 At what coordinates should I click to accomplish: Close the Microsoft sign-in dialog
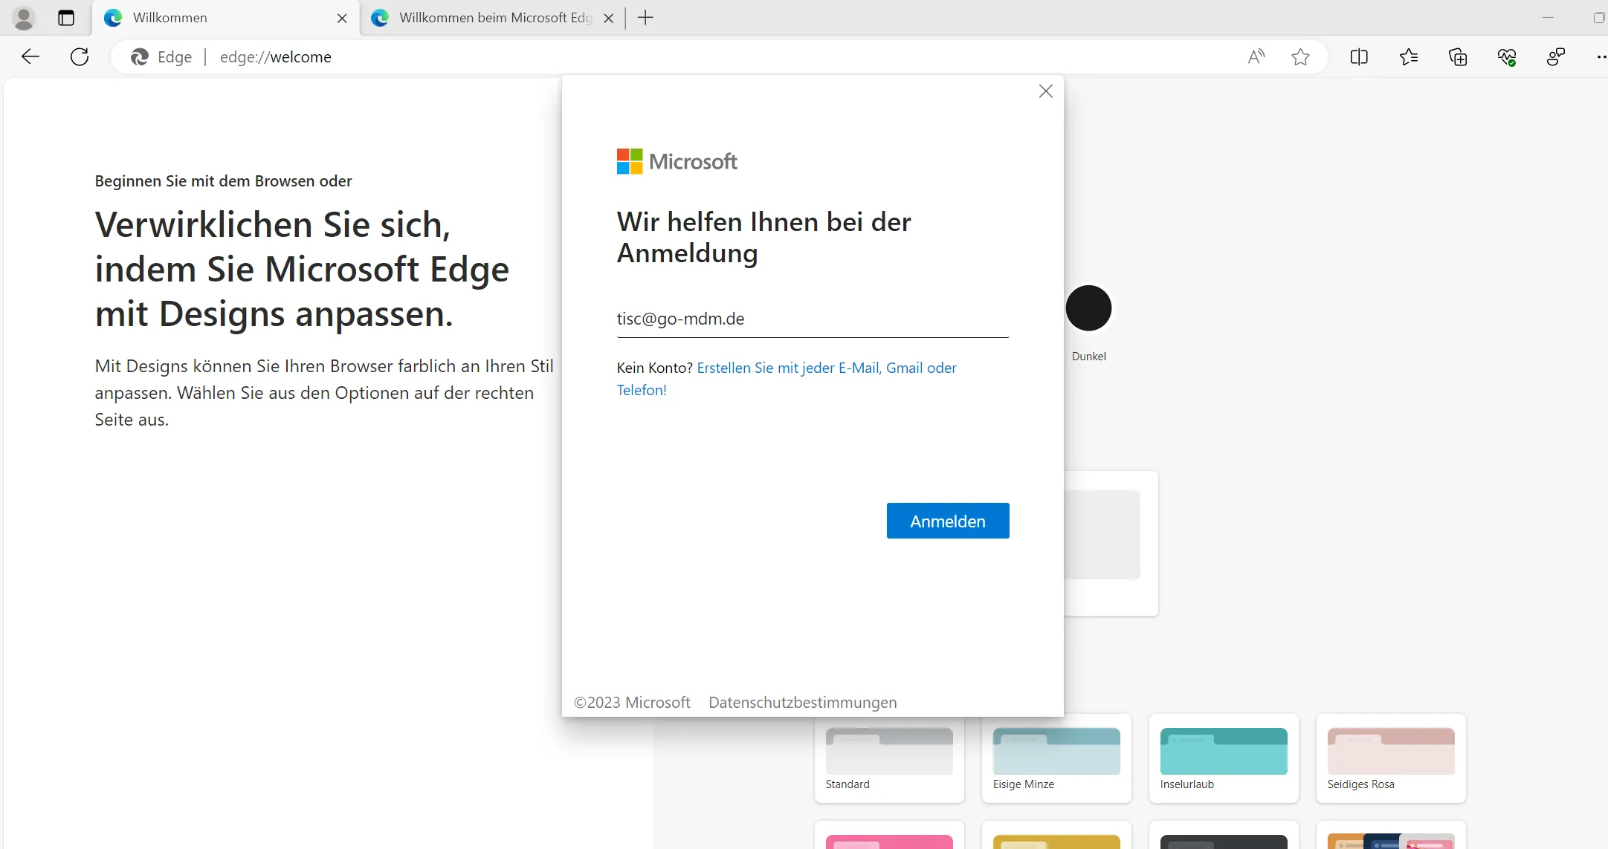tap(1045, 91)
